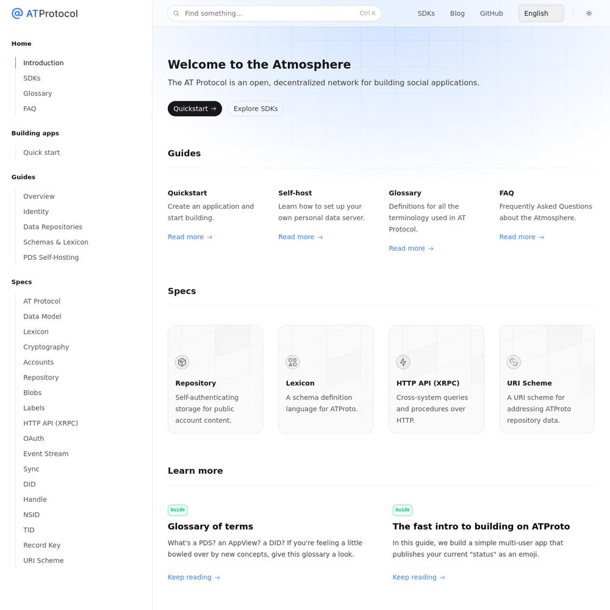Open Data Model spec in the sidebar
610x610 pixels.
[x=42, y=317]
